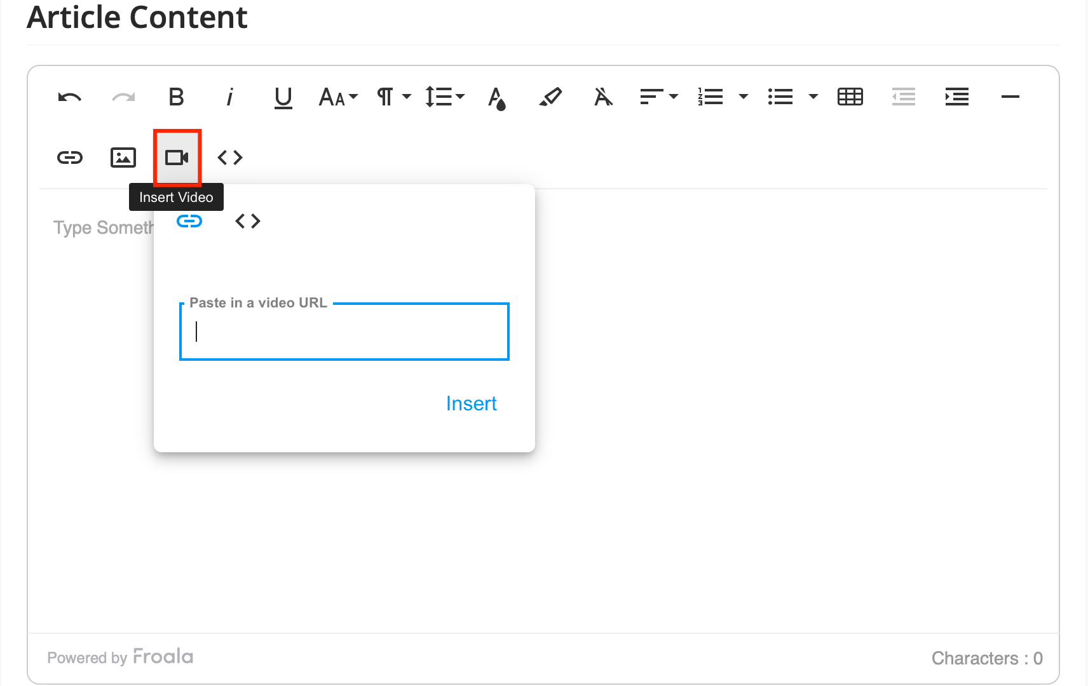Click the 'Characters : 0' counter text
The width and height of the screenshot is (1088, 686).
(987, 658)
